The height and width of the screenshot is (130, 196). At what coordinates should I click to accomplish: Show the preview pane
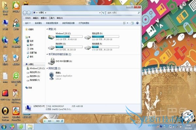pyautogui.click(x=132, y=23)
